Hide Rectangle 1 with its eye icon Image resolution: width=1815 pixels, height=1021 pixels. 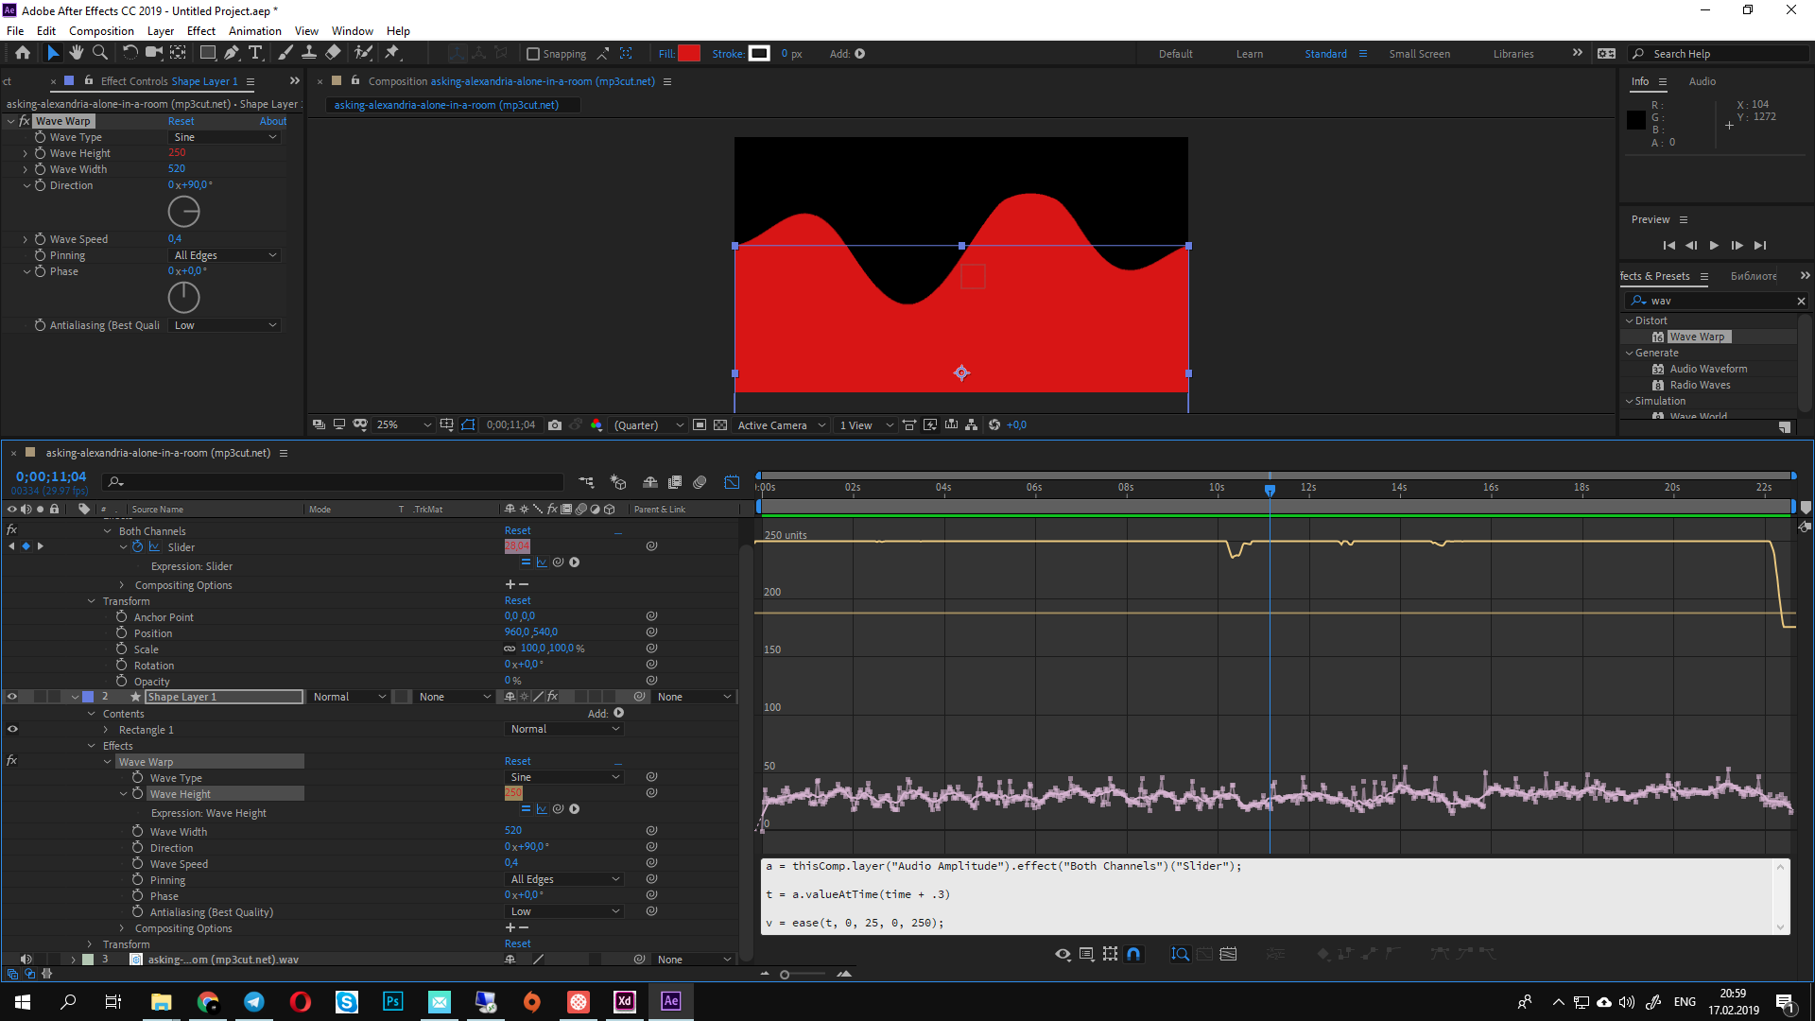[x=12, y=729]
